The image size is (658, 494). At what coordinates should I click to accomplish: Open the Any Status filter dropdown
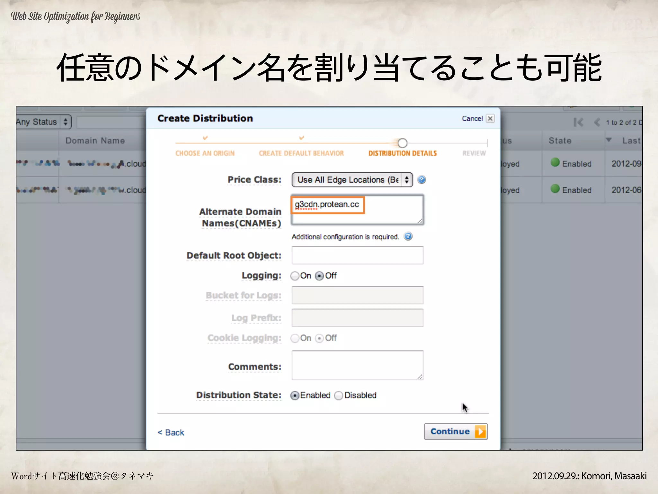43,122
